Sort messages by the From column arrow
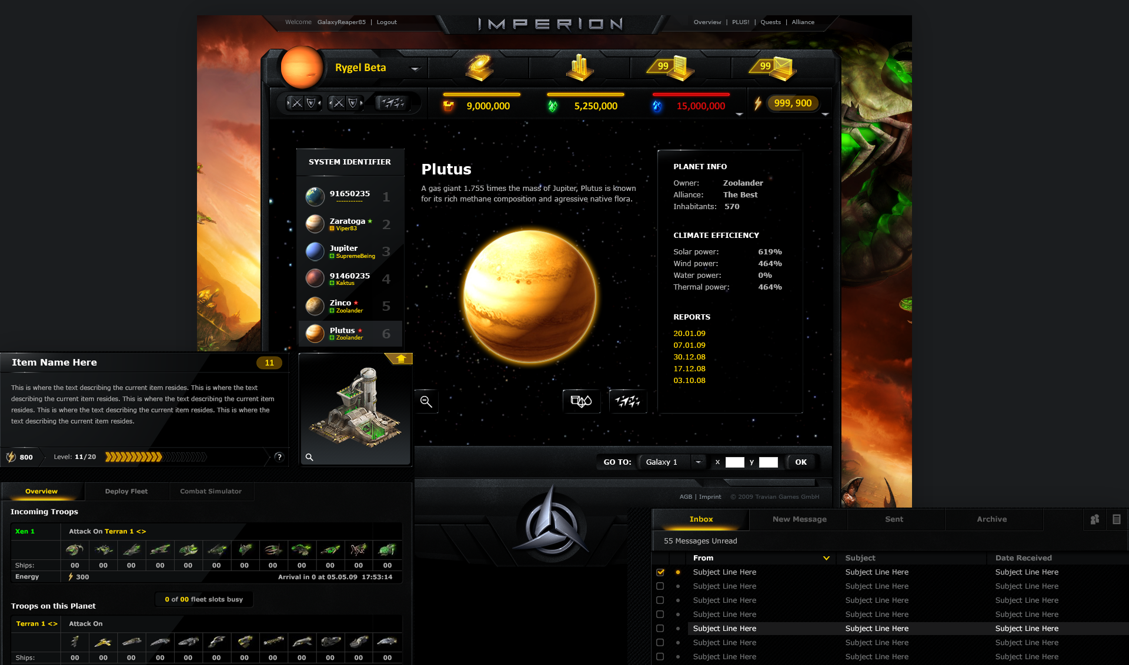This screenshot has width=1129, height=665. 826,558
